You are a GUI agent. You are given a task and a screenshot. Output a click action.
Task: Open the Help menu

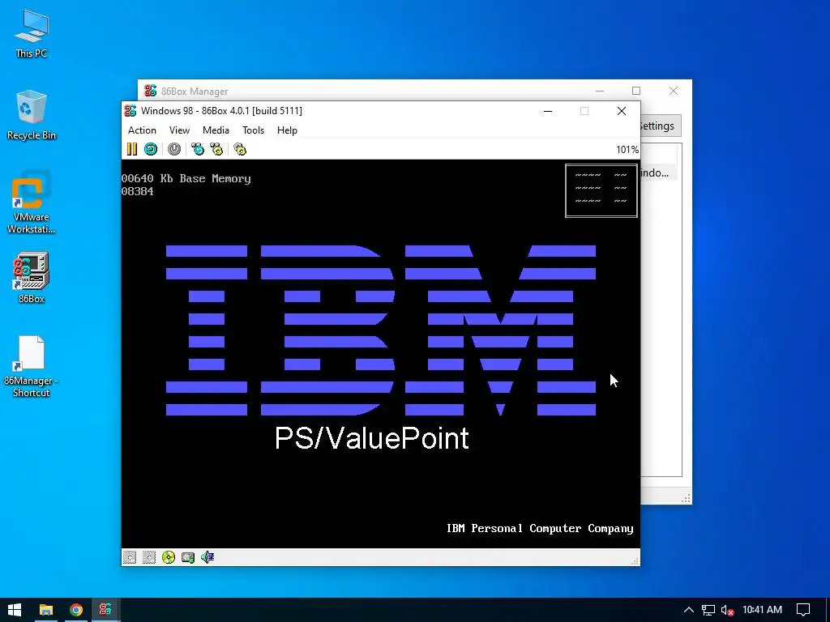tap(287, 130)
